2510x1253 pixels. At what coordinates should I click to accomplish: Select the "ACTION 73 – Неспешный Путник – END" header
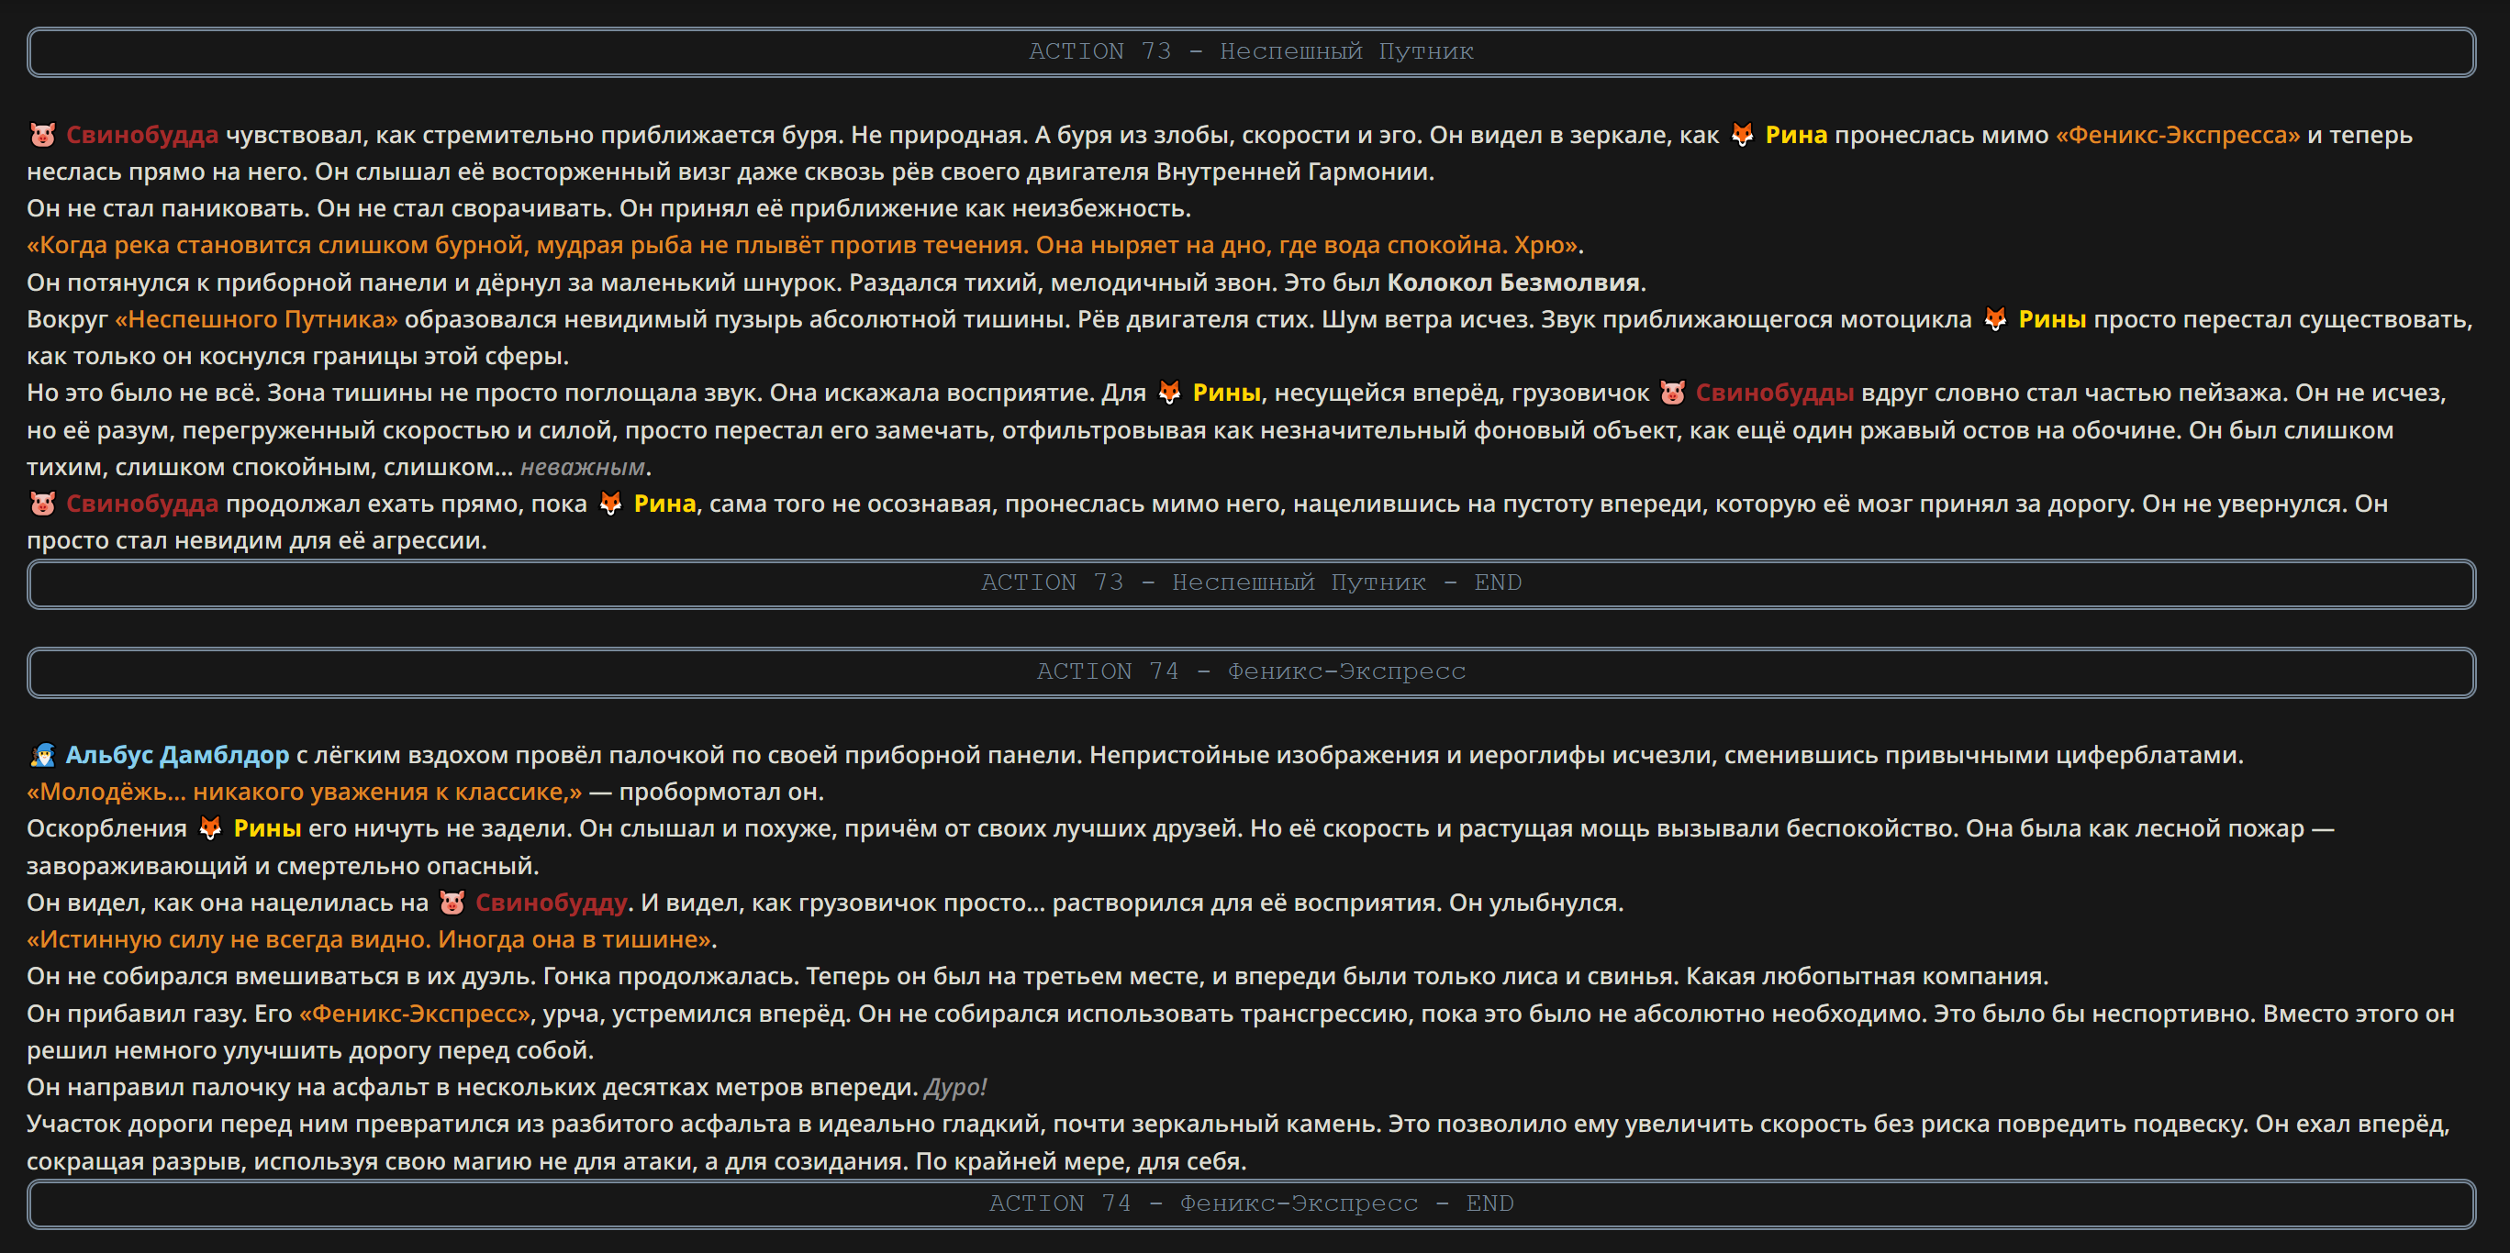pos(1251,583)
